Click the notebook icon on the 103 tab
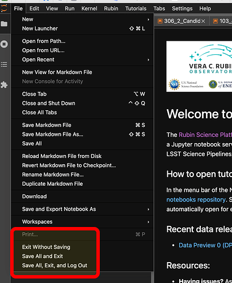This screenshot has width=232, height=283. 215,21
